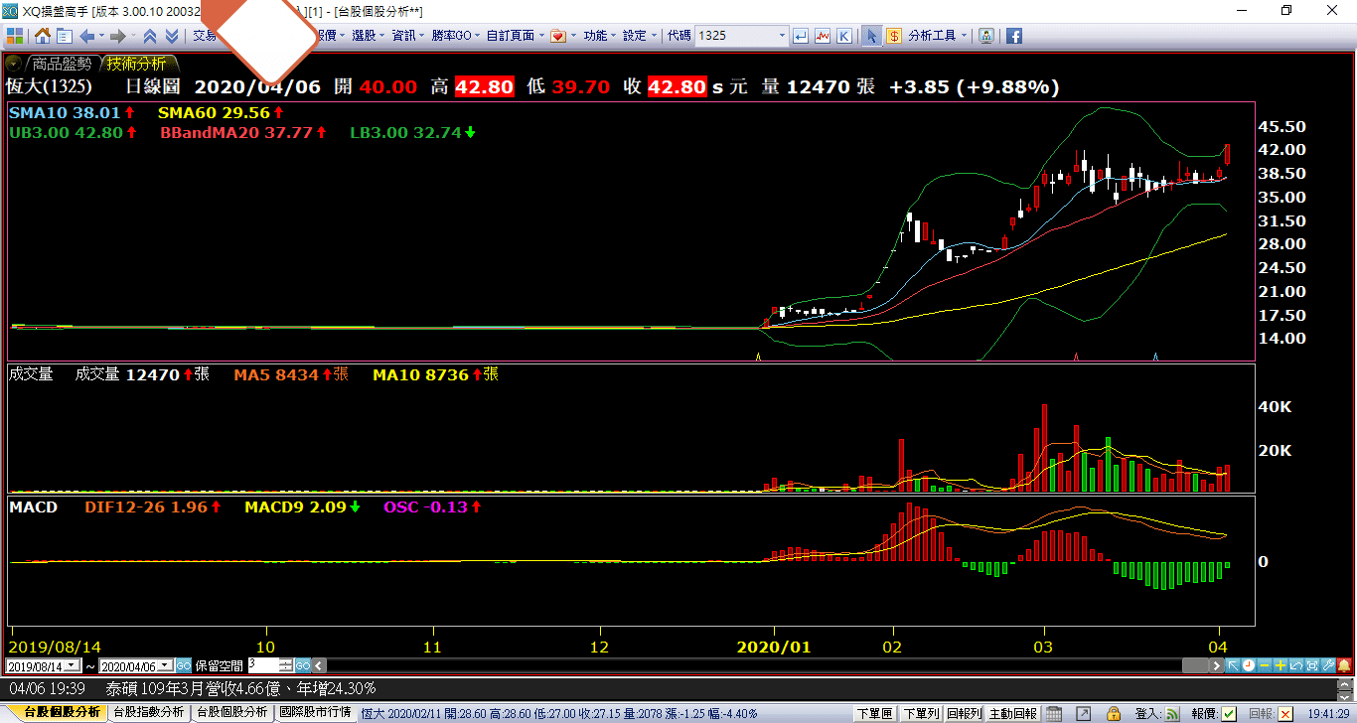The height and width of the screenshot is (723, 1357).
Task: Toggle the 回報 red X checkbox
Action: coord(1285,713)
